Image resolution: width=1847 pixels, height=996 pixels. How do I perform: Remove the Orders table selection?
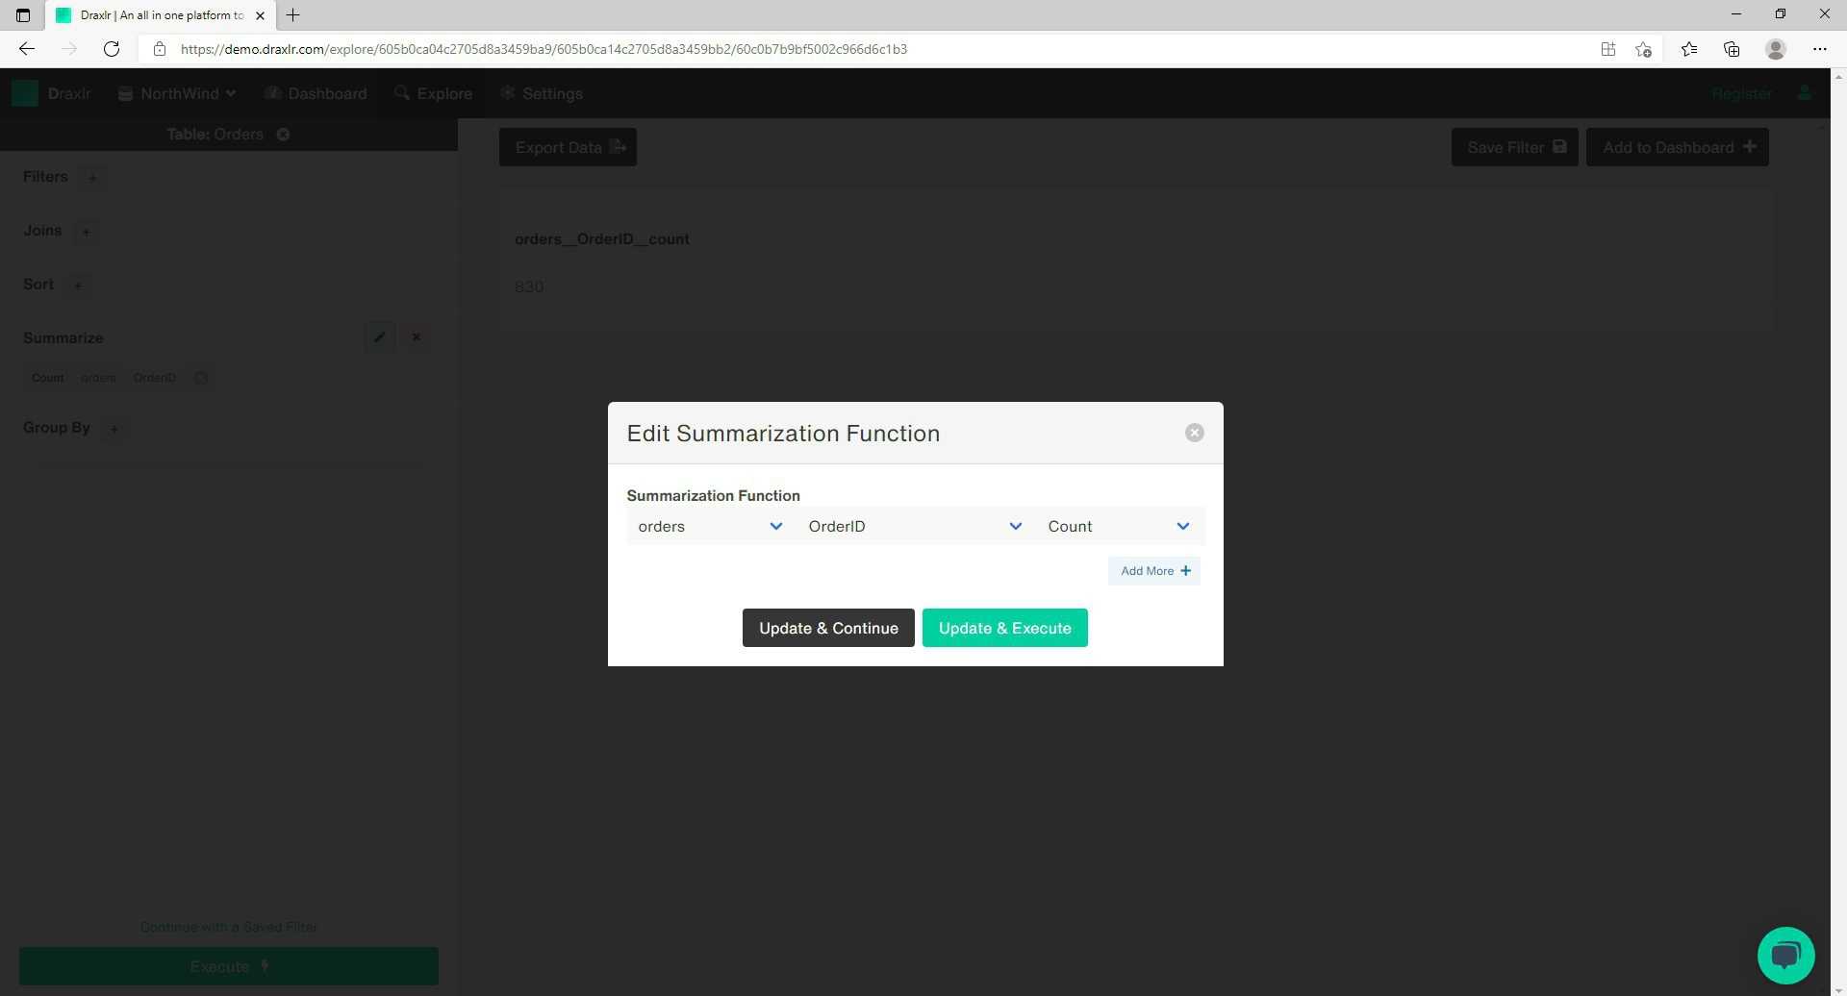pos(284,135)
